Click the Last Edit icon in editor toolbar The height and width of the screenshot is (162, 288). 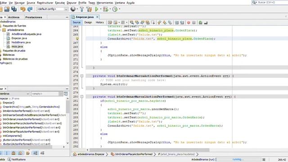(x=110, y=22)
